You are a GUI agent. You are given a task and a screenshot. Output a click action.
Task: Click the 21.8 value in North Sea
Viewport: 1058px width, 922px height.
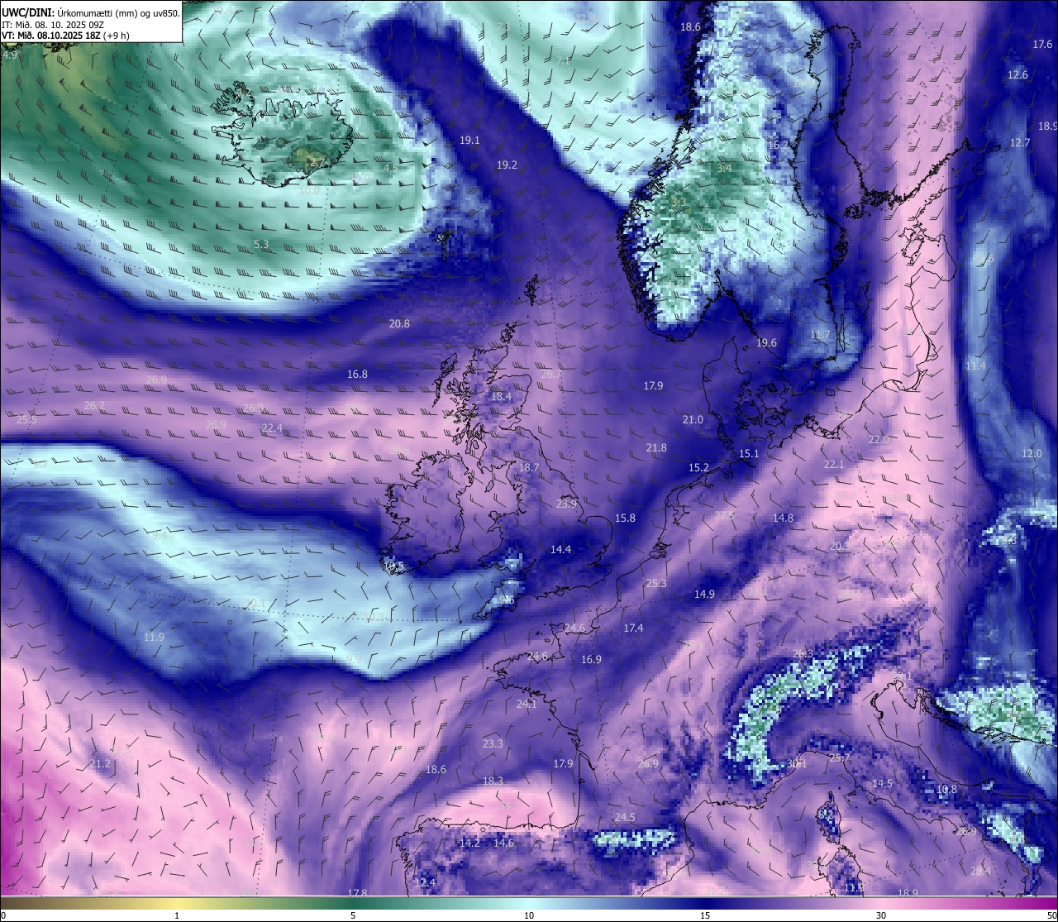(x=656, y=448)
